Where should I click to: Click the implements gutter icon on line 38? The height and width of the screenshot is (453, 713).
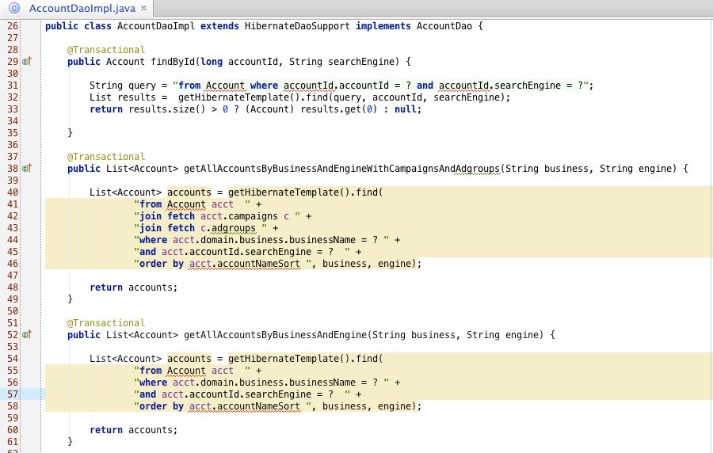click(27, 168)
